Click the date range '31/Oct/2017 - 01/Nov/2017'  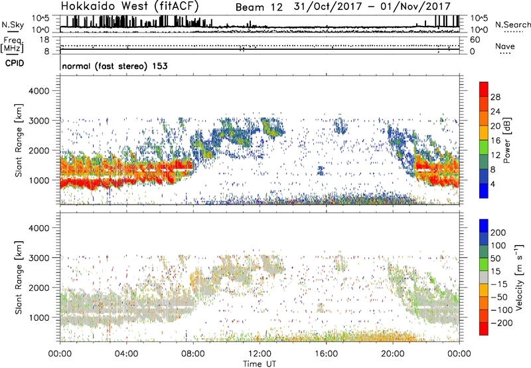(372, 7)
